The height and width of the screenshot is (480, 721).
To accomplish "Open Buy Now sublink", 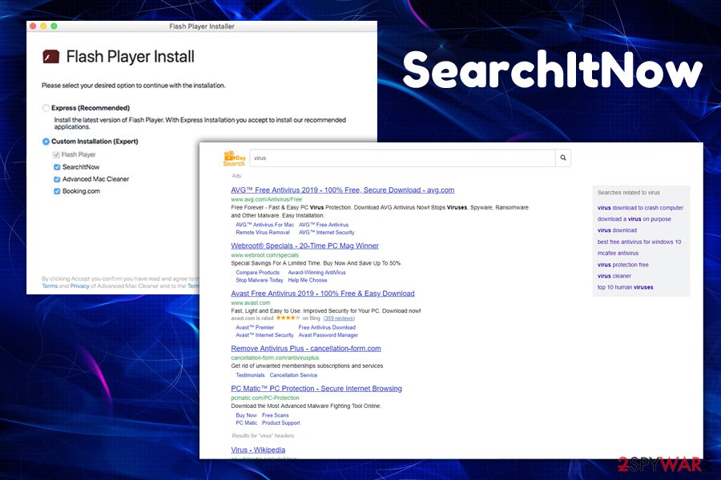I will (247, 415).
